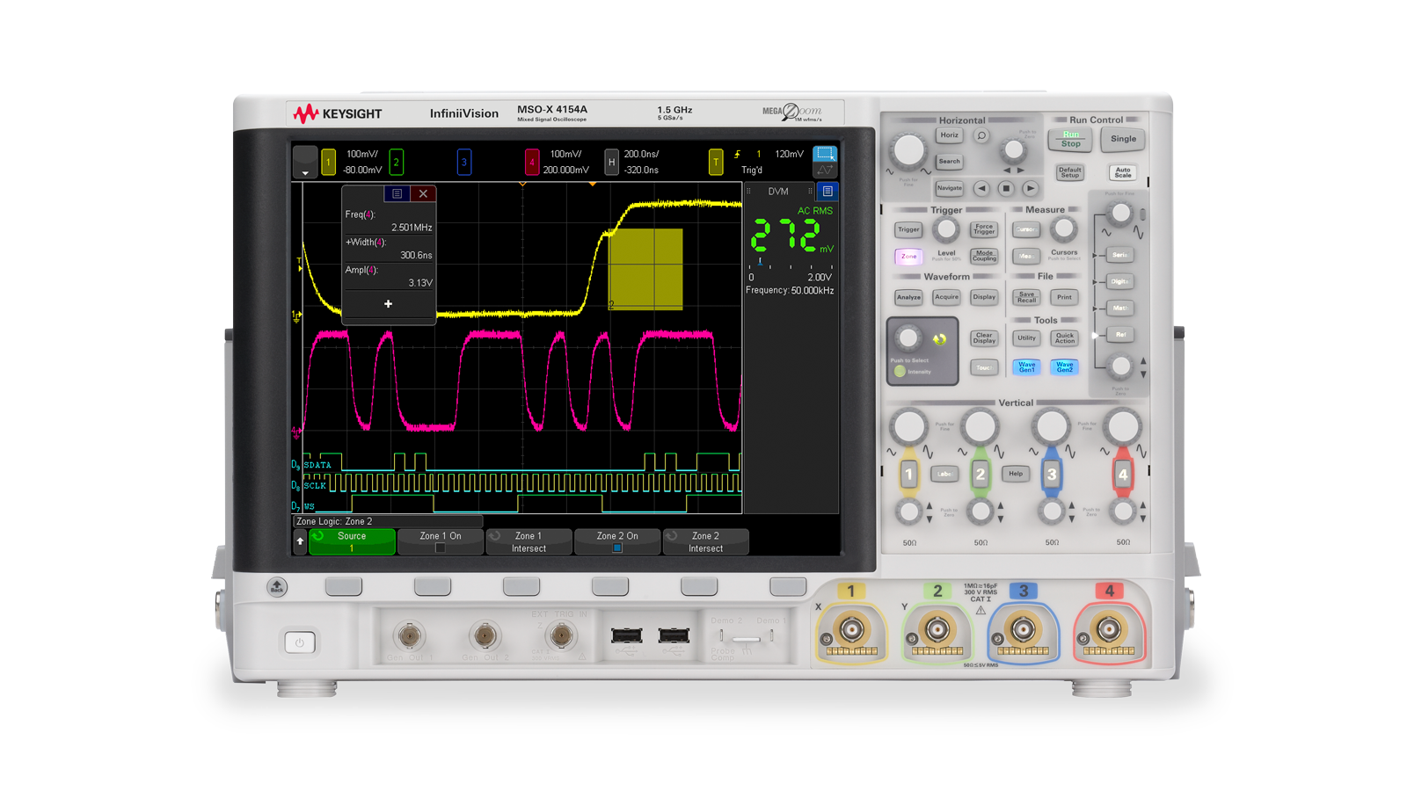Image resolution: width=1407 pixels, height=791 pixels.
Task: Add a measurement with the plus button
Action: pos(388,304)
